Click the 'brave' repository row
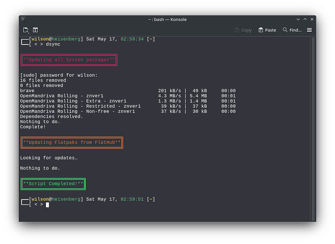 pos(128,91)
